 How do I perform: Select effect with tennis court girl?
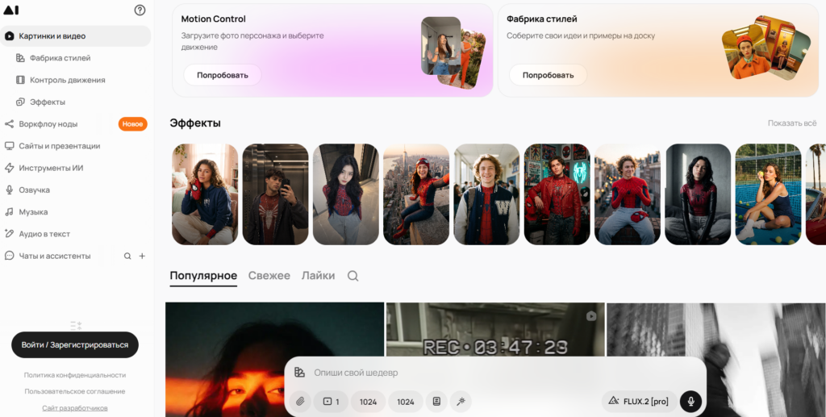(x=768, y=194)
